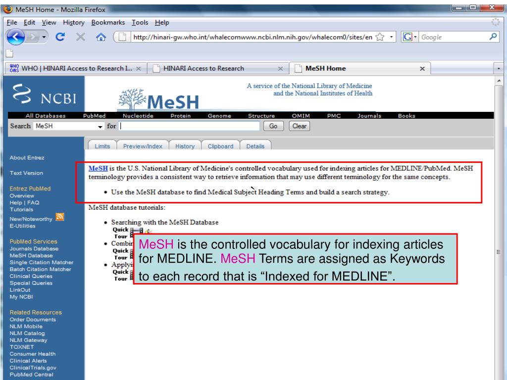Image resolution: width=507 pixels, height=380 pixels.
Task: Open the Preview/Index tab
Action: tap(143, 146)
